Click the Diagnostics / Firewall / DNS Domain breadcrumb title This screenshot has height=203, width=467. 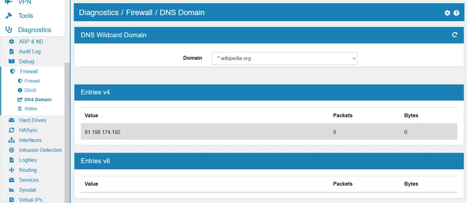coord(142,12)
